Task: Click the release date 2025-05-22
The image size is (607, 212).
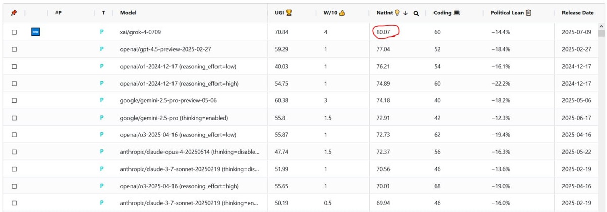Action: pyautogui.click(x=577, y=152)
